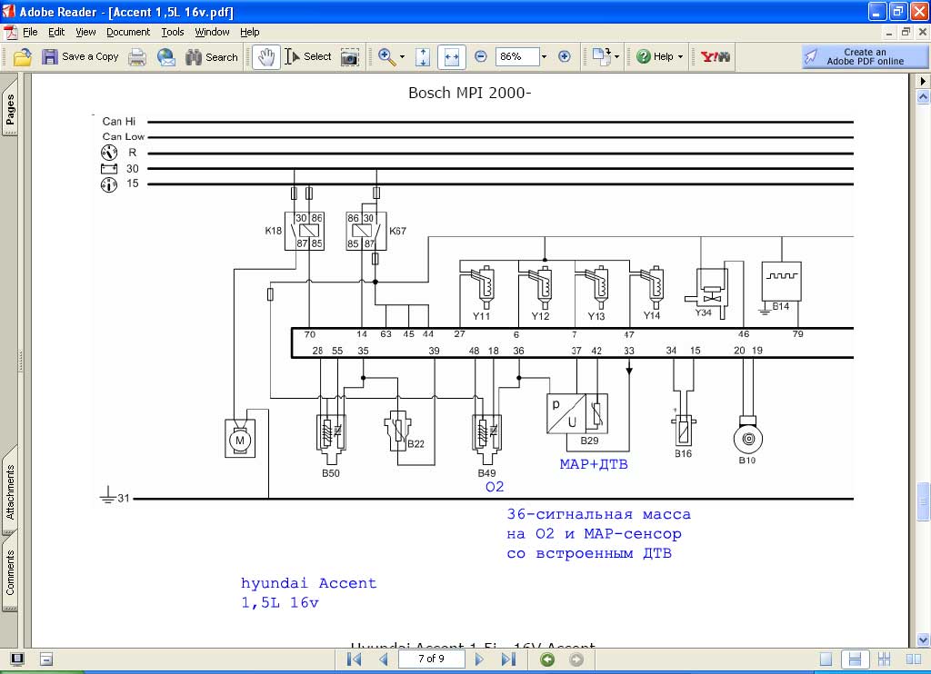Jump to the last page
Viewport: 931px width, 674px height.
[508, 659]
